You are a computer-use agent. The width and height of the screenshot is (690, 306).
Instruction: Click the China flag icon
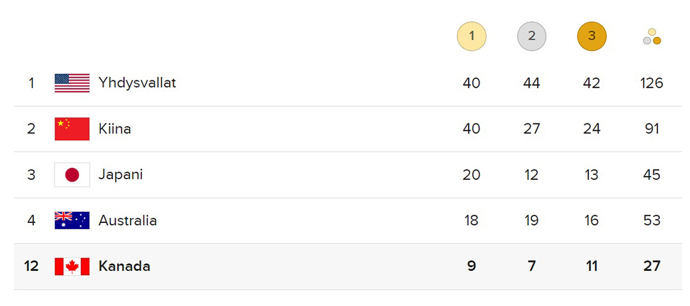coord(72,129)
